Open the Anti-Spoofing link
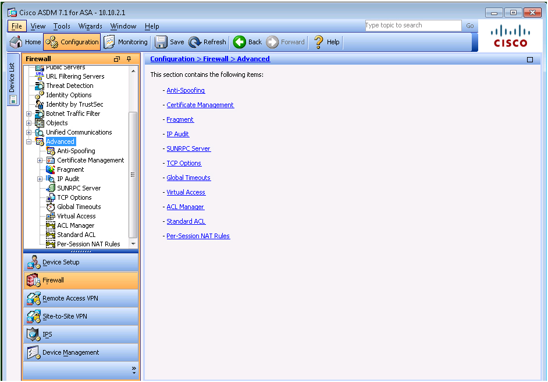The height and width of the screenshot is (382, 548). click(x=186, y=90)
